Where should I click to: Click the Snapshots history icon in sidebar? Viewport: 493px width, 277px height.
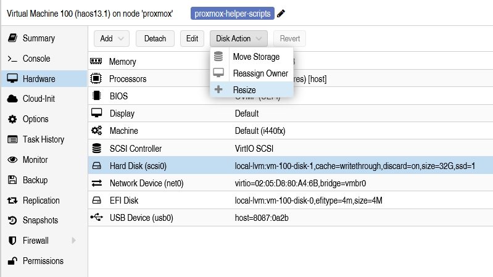coord(12,220)
